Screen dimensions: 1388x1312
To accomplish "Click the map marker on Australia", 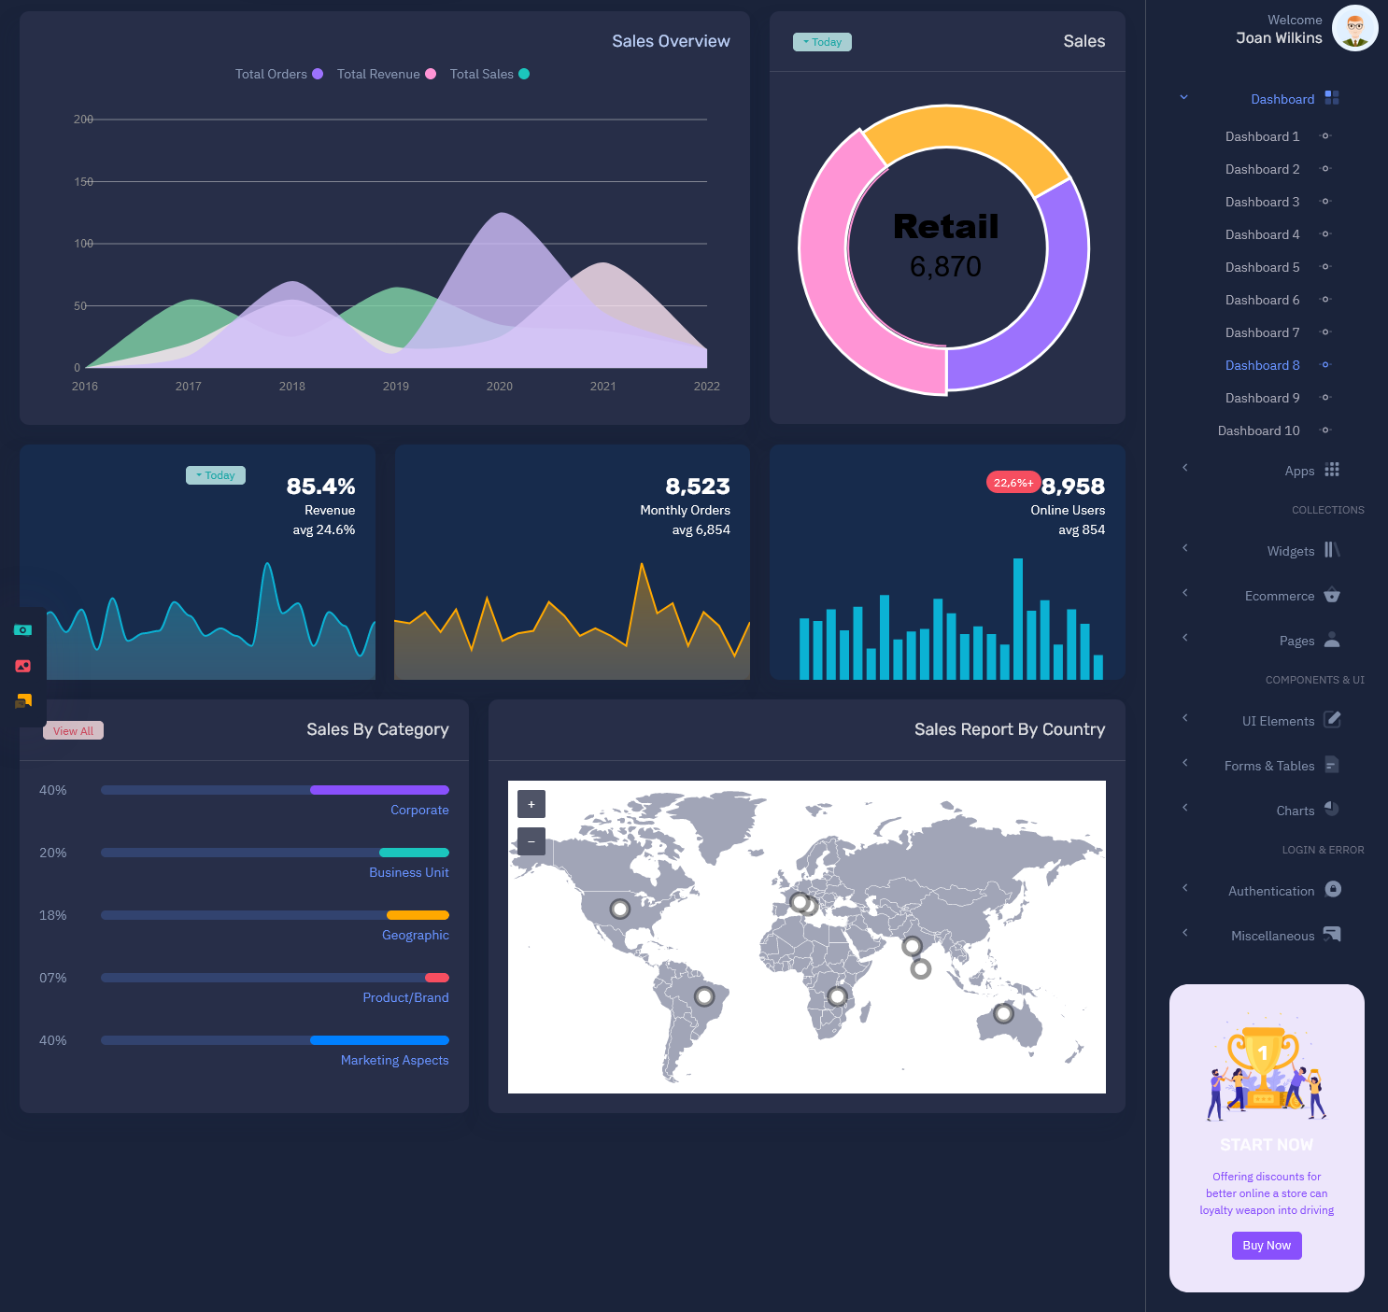I will [1003, 1013].
